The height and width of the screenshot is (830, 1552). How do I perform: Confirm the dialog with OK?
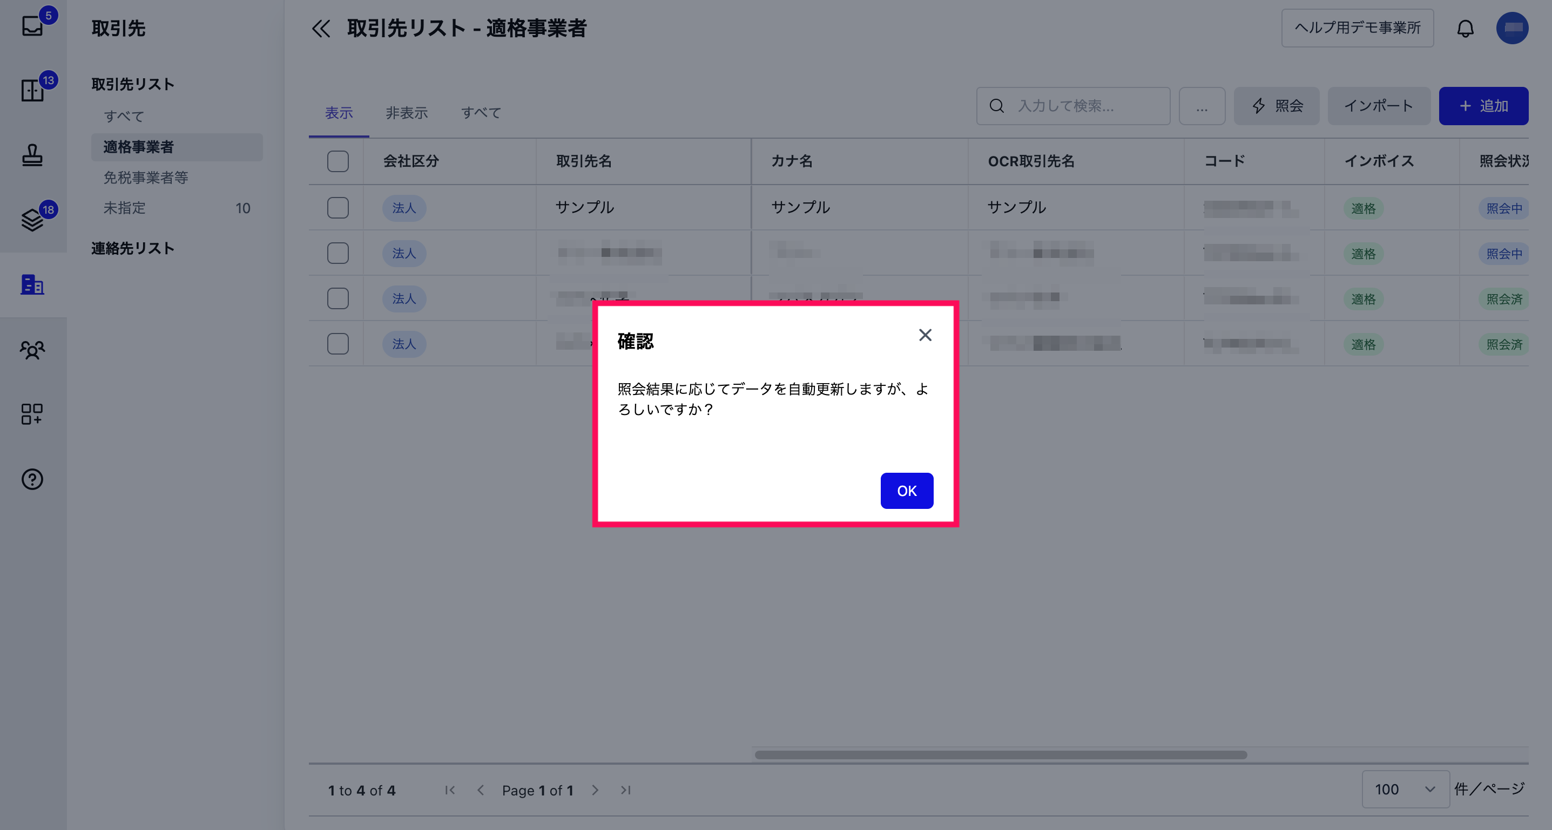(907, 491)
